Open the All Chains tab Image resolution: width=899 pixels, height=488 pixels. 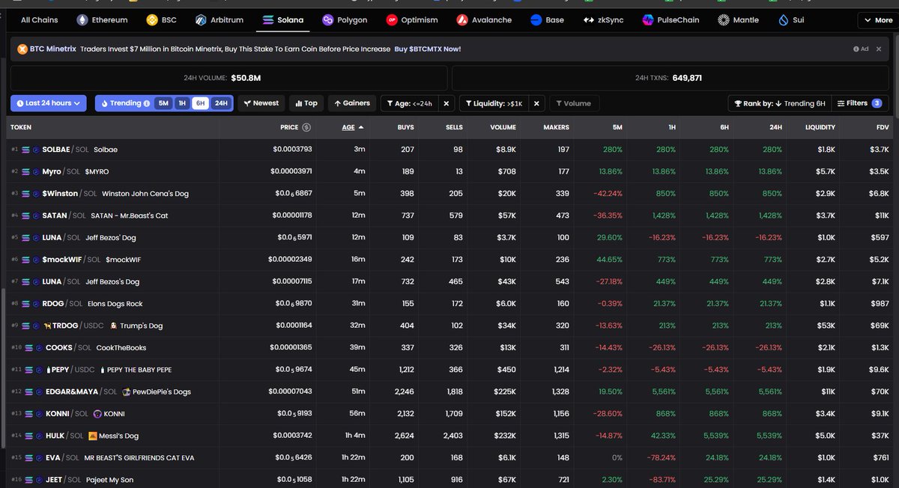point(39,20)
